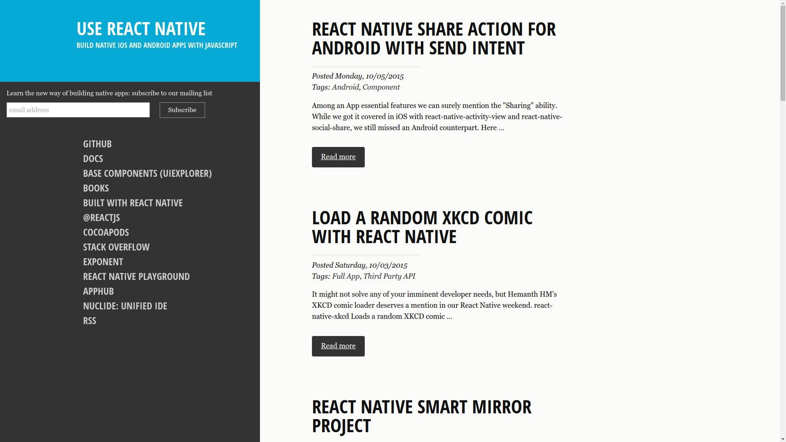The width and height of the screenshot is (786, 442).
Task: Open the Exponent menu item
Action: (x=103, y=262)
